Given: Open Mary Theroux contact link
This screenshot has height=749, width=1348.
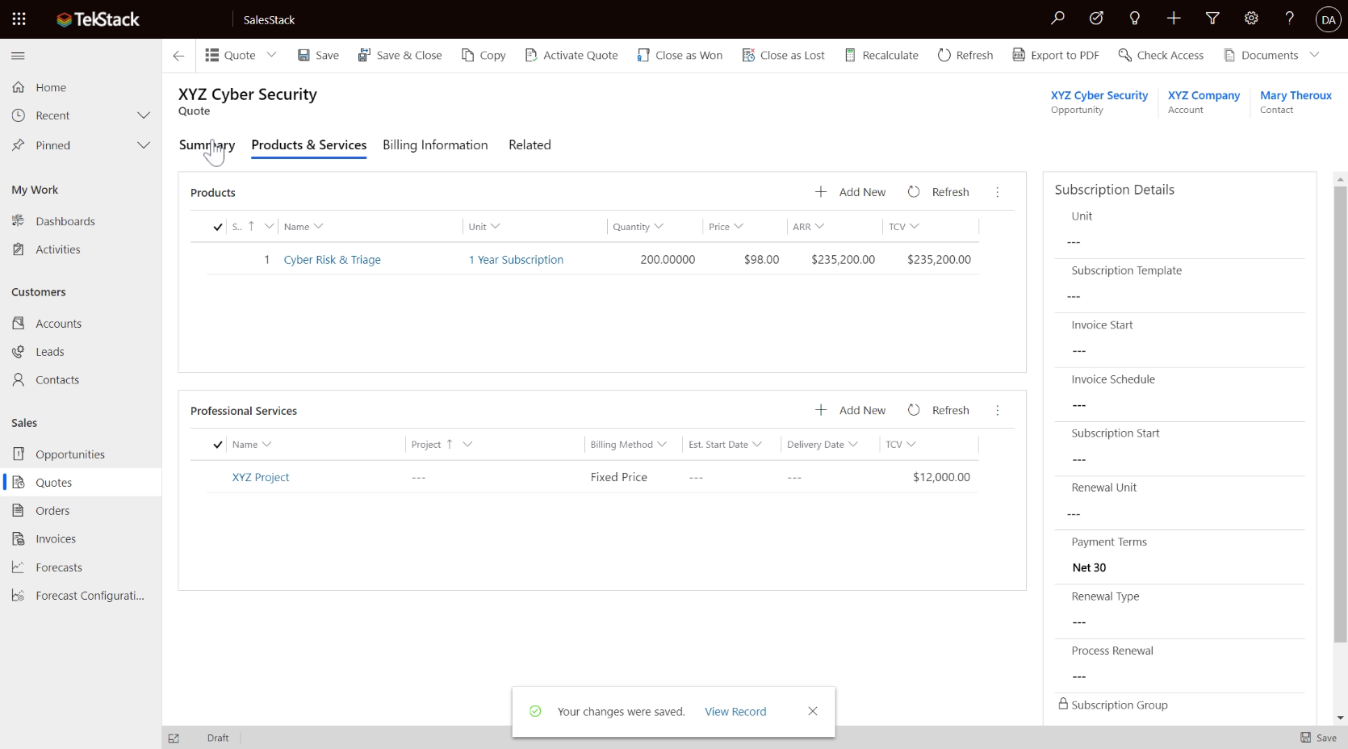Looking at the screenshot, I should click(1296, 95).
